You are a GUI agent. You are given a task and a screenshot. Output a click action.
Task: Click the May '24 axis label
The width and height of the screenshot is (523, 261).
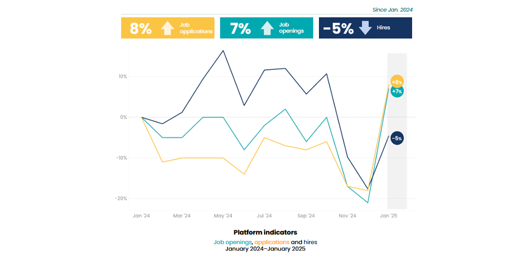223,216
